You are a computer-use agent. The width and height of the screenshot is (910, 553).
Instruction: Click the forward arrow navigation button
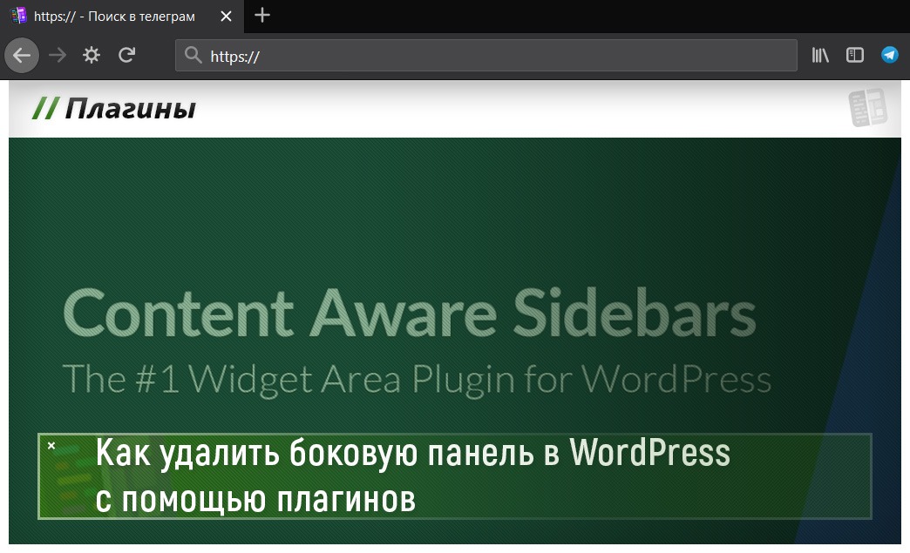(58, 56)
